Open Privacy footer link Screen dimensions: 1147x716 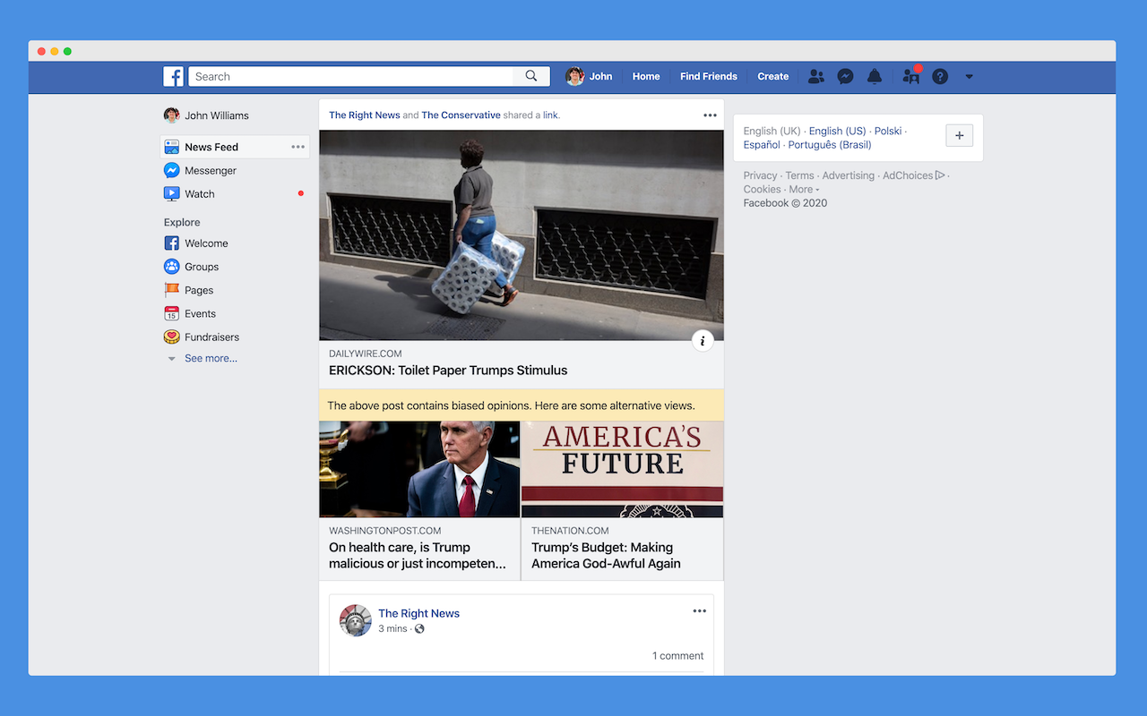[x=760, y=175]
